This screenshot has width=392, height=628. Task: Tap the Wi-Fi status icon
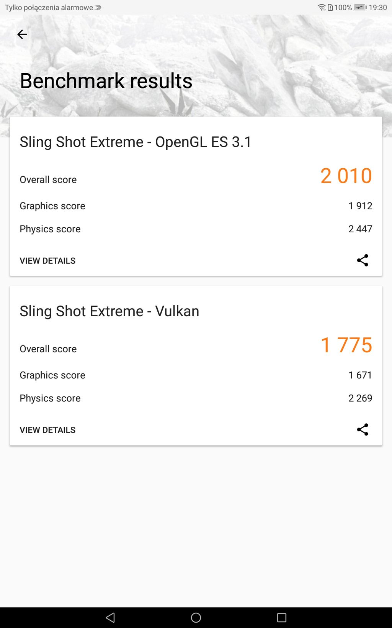click(322, 7)
